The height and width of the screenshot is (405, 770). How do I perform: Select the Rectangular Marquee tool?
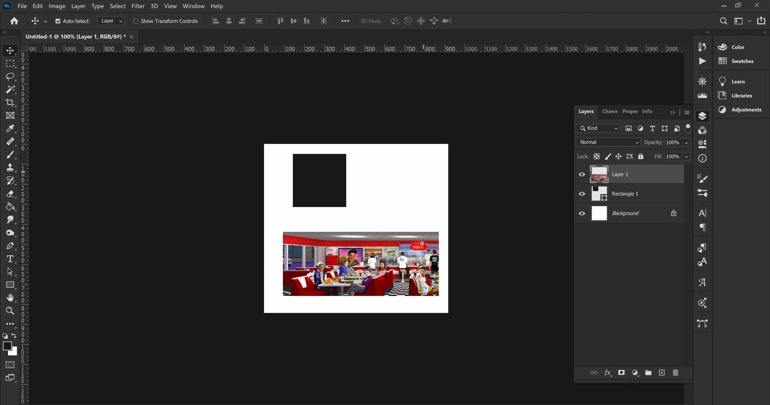[x=10, y=63]
